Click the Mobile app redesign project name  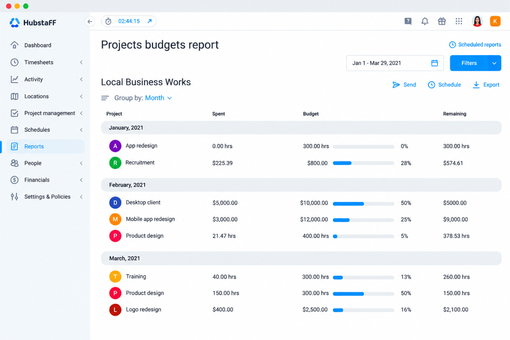coord(150,219)
